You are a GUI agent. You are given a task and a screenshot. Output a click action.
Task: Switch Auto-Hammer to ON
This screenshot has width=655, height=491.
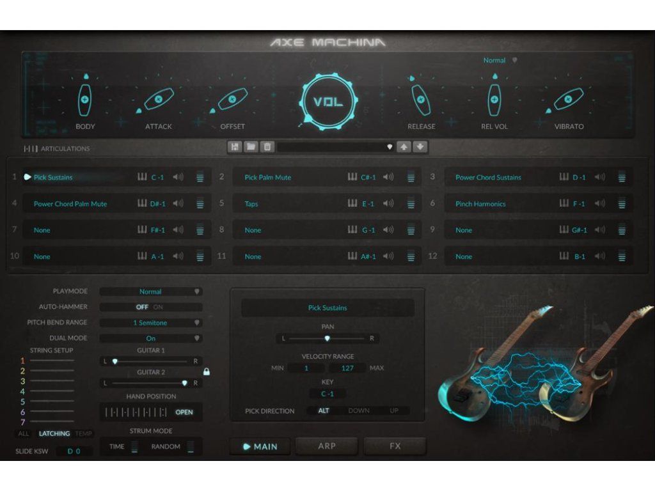pos(158,307)
